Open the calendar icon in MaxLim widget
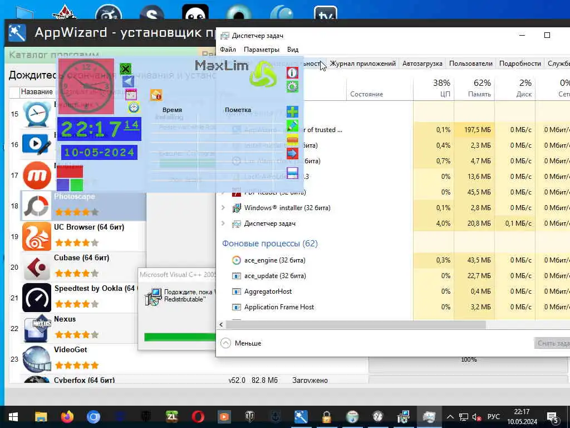Screen dimensions: 570x428 pos(131,95)
